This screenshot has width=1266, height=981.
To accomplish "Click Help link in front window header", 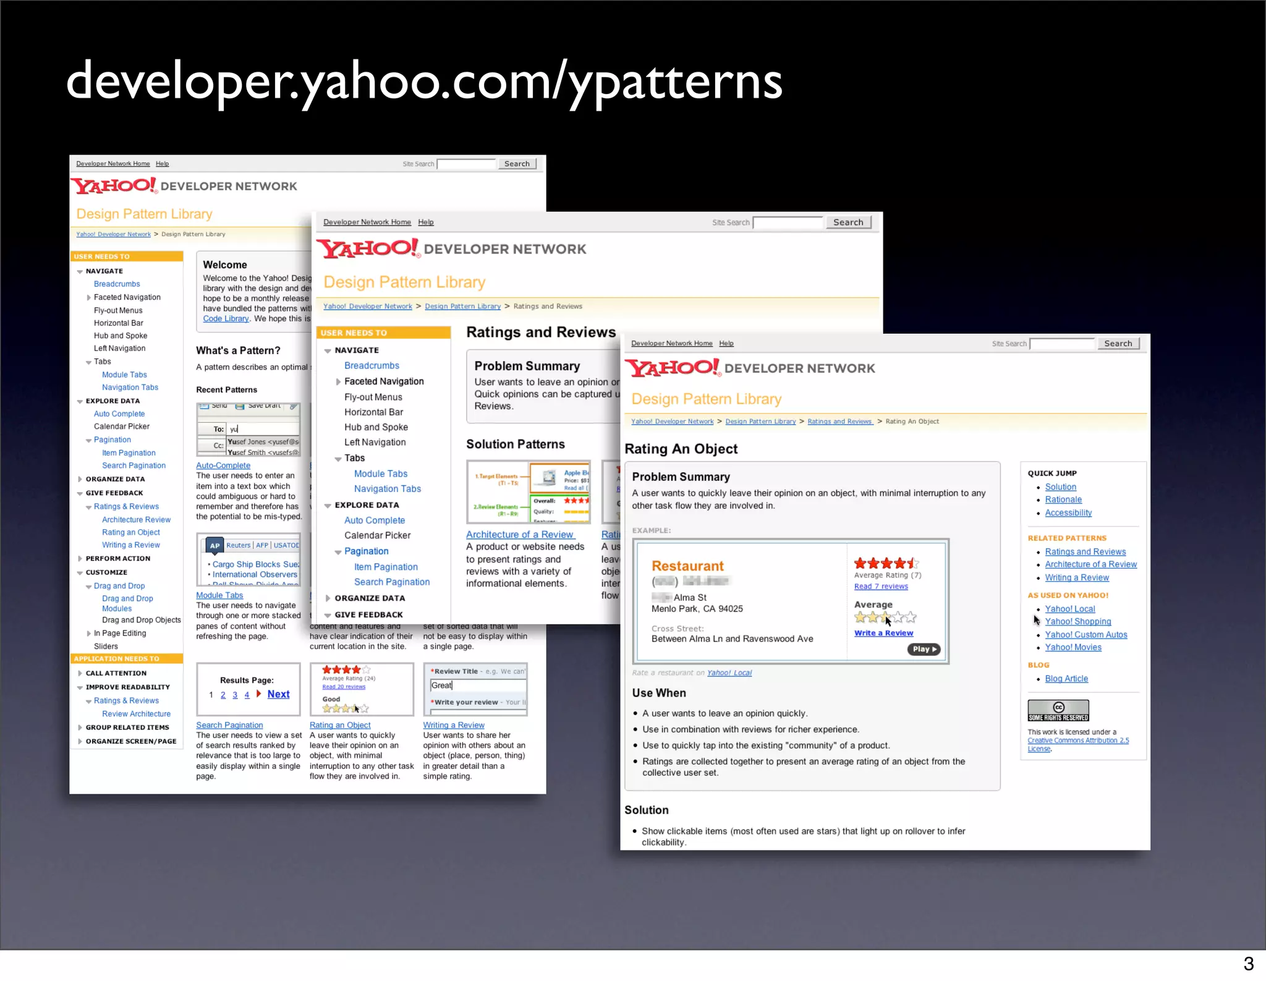I will [726, 344].
